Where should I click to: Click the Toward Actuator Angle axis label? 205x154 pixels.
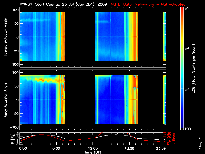[x=5, y=37]
